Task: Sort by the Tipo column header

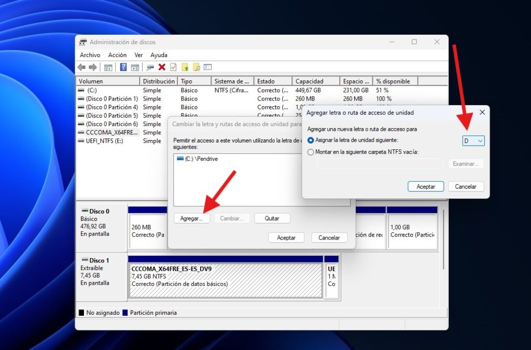Action: pyautogui.click(x=194, y=81)
